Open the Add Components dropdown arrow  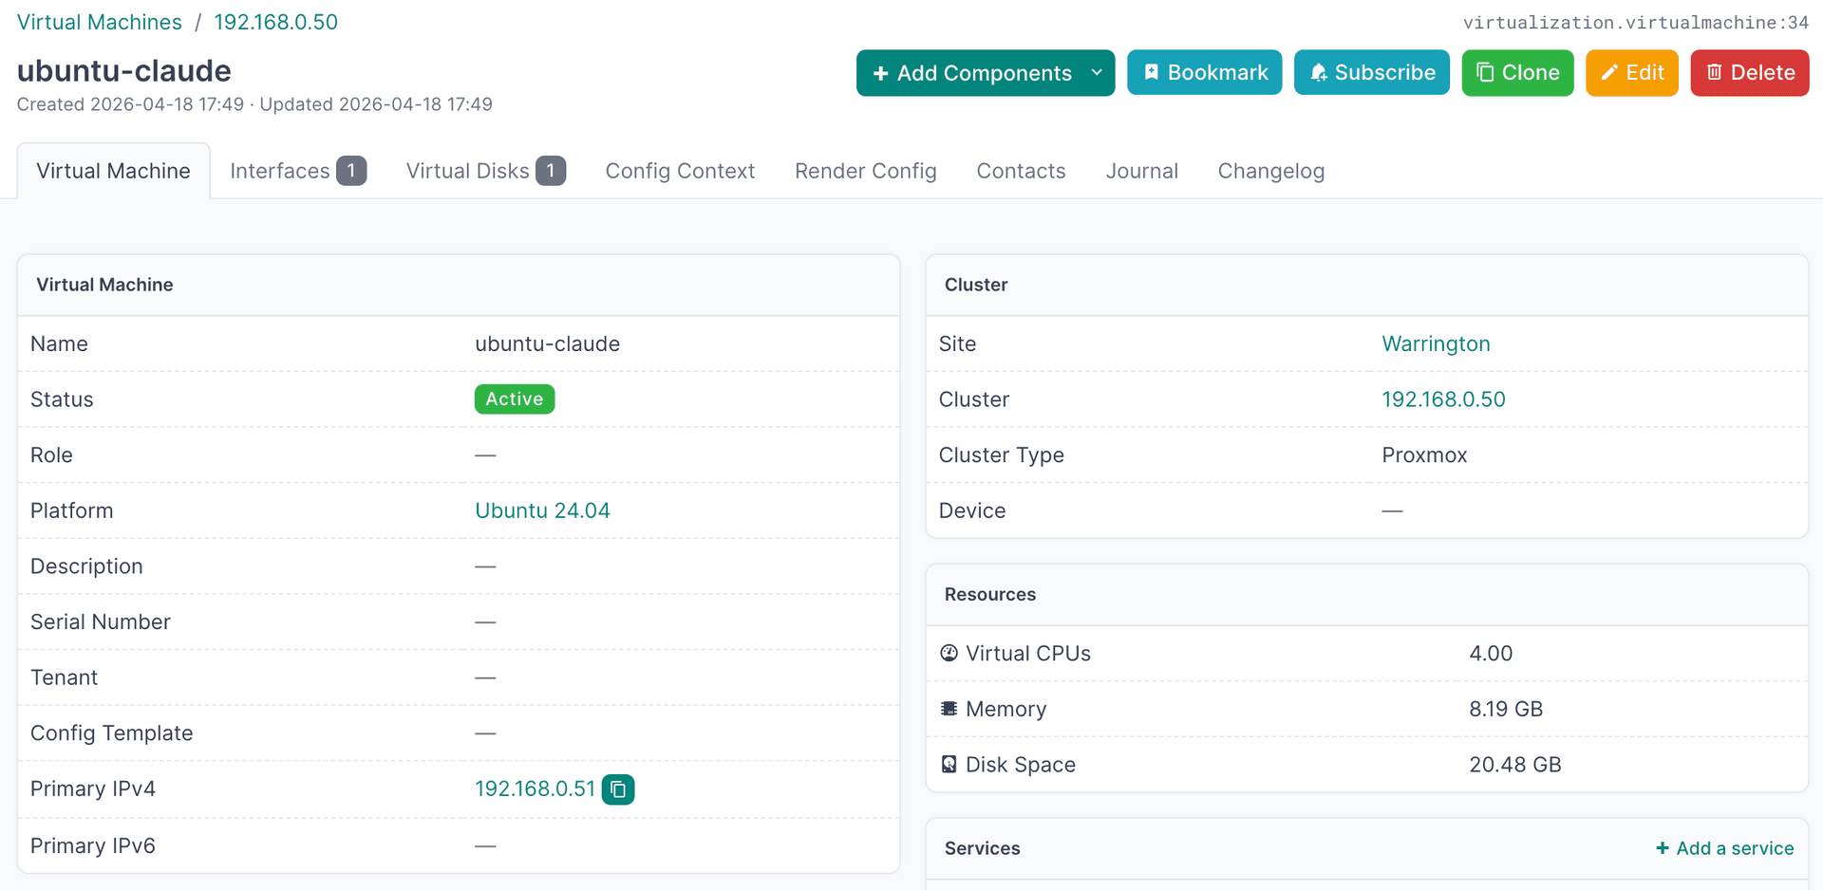(x=1097, y=73)
